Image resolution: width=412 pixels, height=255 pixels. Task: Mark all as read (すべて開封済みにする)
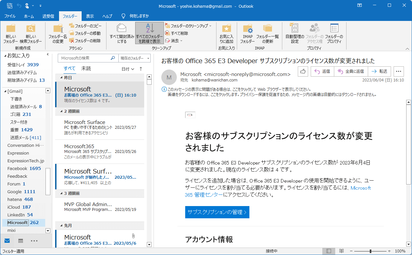(x=122, y=34)
